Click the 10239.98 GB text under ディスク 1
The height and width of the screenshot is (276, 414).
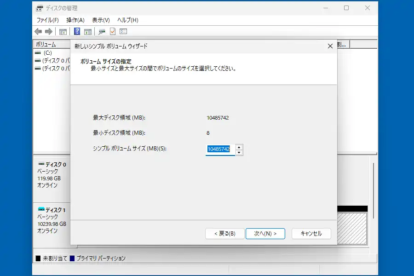click(x=52, y=224)
